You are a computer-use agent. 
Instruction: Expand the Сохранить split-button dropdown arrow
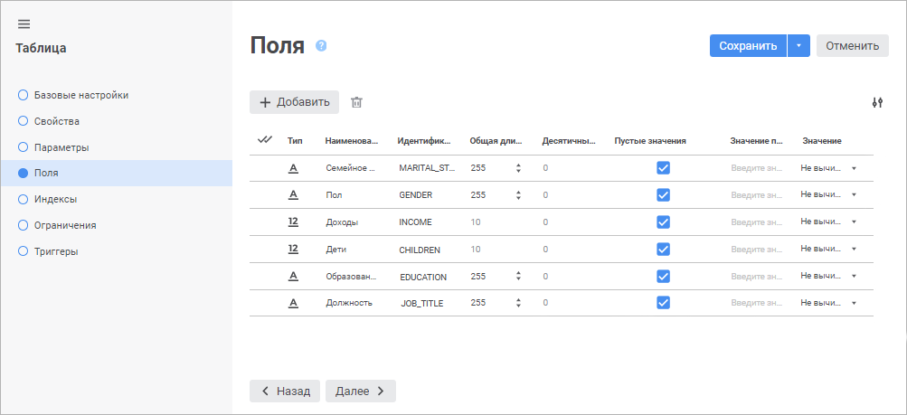[x=798, y=46]
